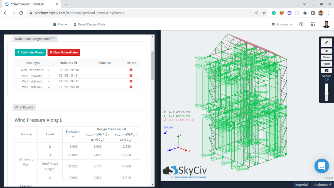
Task: Toggle visibility with the eye icon
Action: pos(326,51)
